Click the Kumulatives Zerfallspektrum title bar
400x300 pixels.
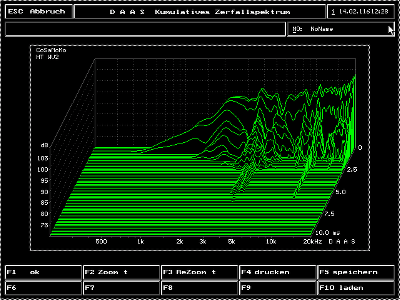coord(200,12)
